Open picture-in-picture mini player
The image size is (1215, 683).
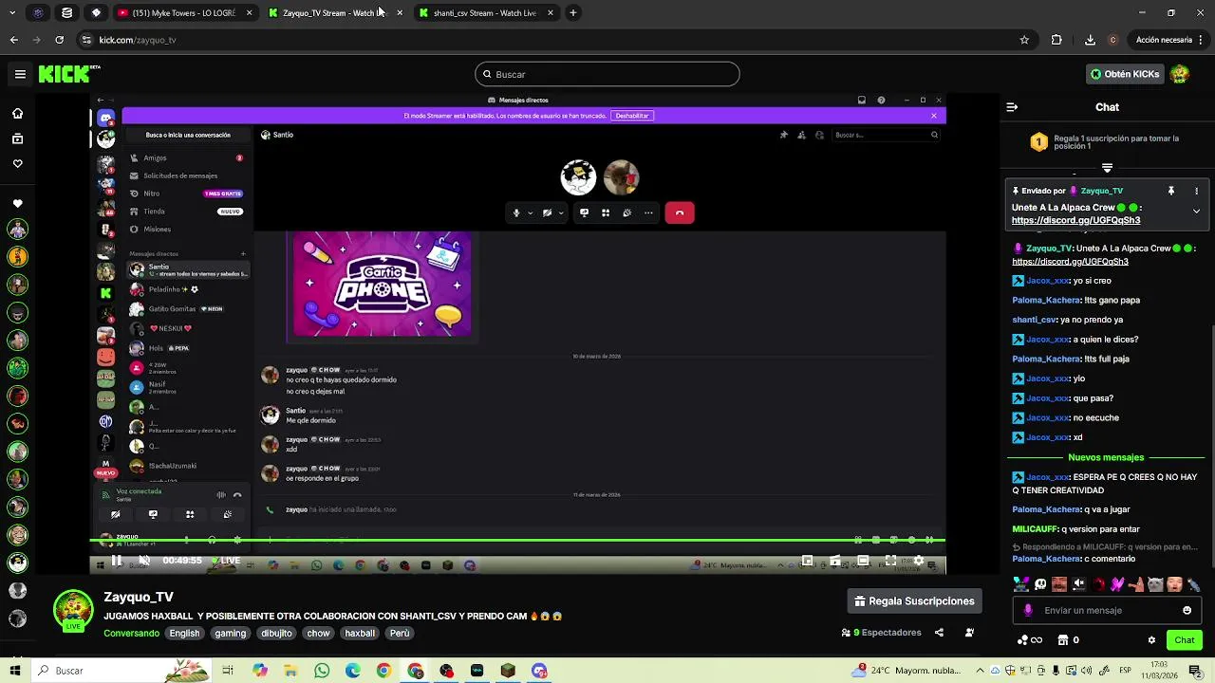point(807,561)
